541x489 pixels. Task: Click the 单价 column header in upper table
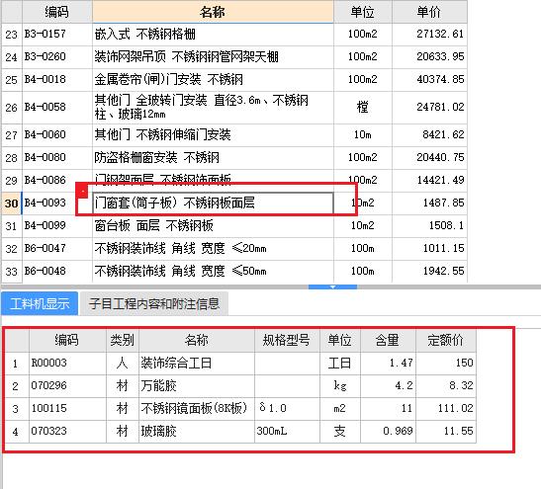429,12
